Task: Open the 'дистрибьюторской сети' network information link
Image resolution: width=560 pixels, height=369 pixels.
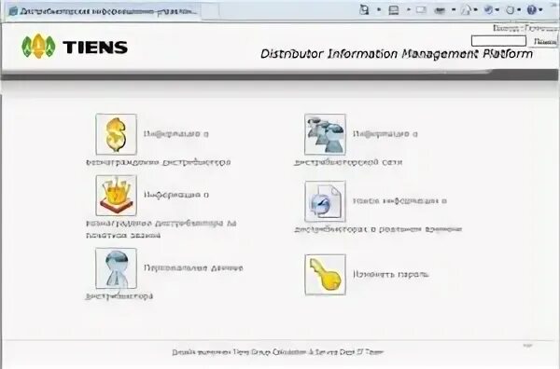Action: tap(348, 162)
